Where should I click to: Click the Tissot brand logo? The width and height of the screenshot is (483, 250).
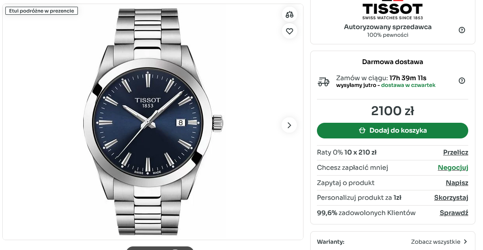coord(392,10)
